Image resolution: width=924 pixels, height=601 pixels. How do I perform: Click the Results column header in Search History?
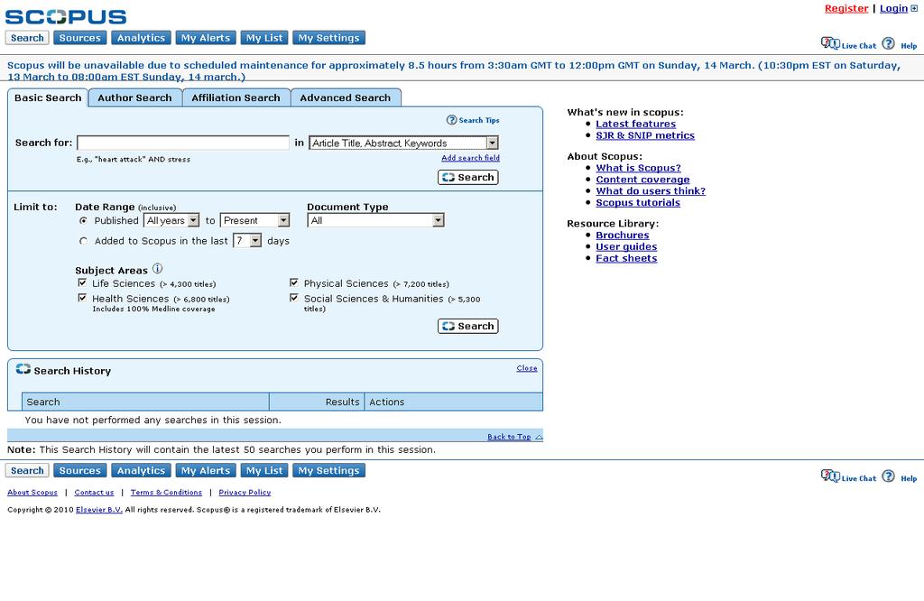317,402
